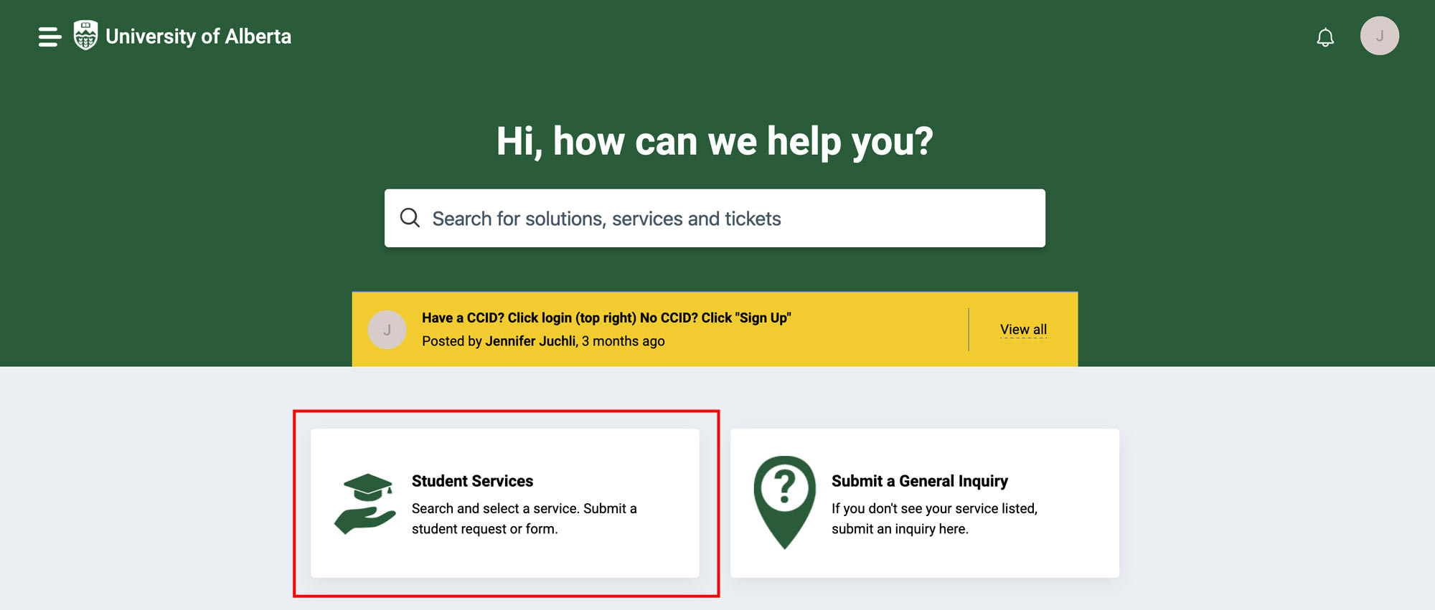Image resolution: width=1435 pixels, height=610 pixels.
Task: Click View all announcements link
Action: point(1023,330)
